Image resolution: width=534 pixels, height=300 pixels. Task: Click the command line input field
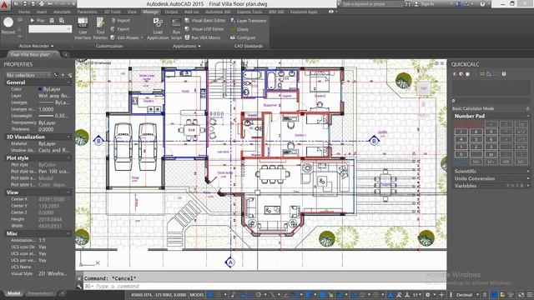pos(264,287)
